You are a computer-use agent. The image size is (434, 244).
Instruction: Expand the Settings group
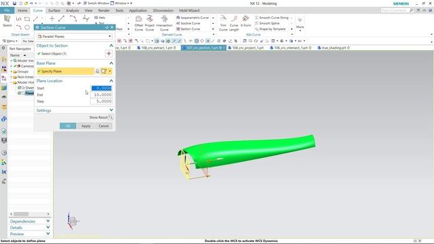[111, 110]
